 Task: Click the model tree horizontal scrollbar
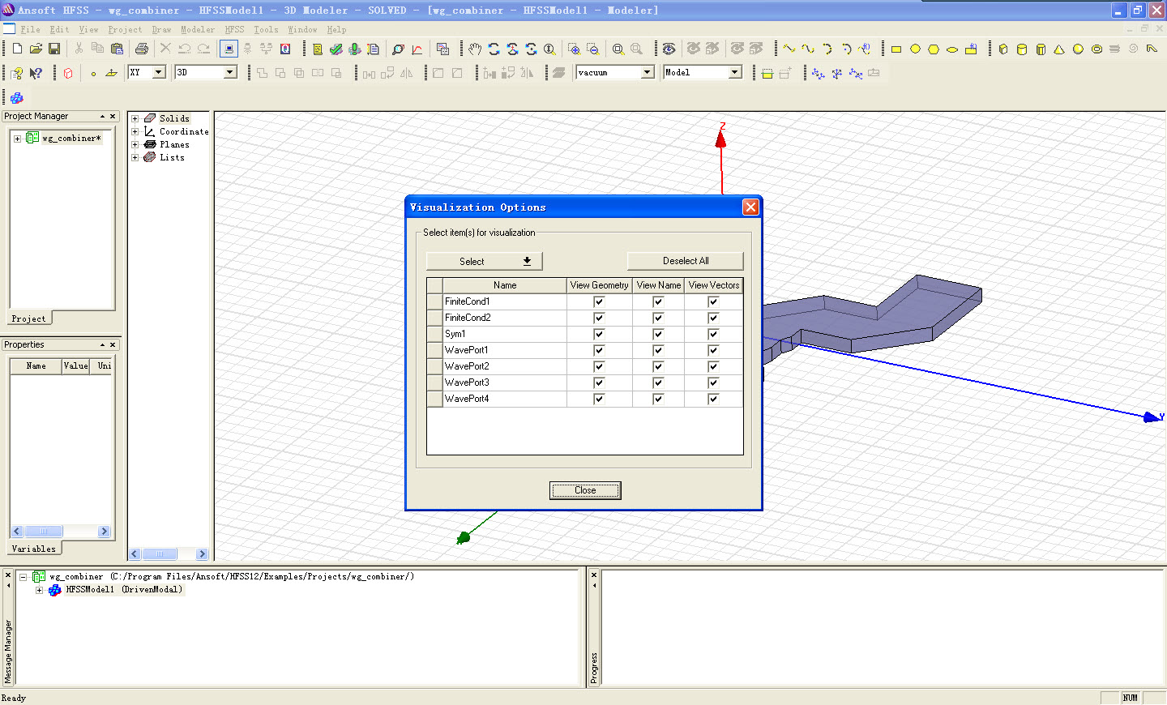tap(169, 554)
